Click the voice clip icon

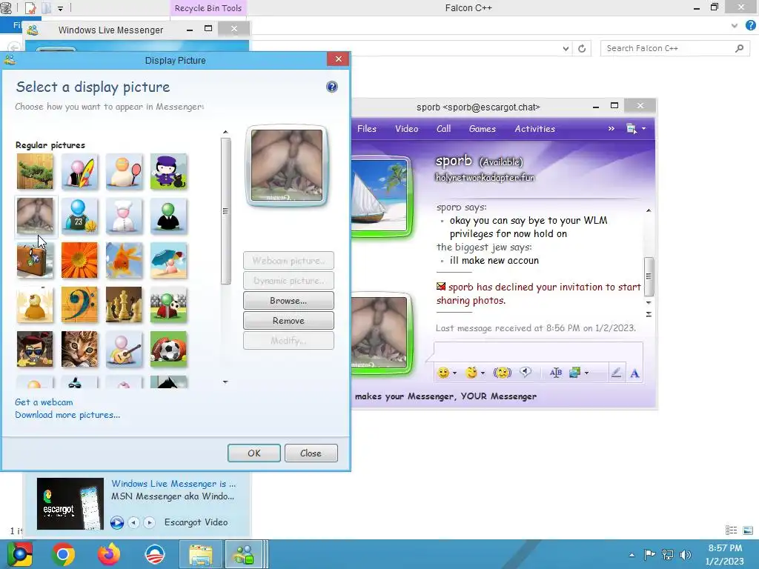click(526, 372)
